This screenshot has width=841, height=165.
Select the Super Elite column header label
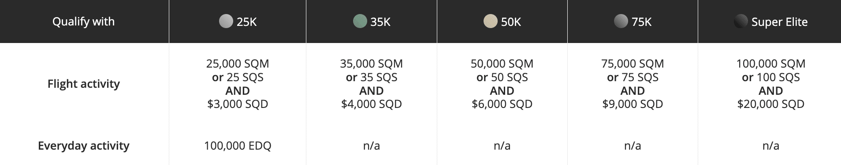click(x=779, y=22)
